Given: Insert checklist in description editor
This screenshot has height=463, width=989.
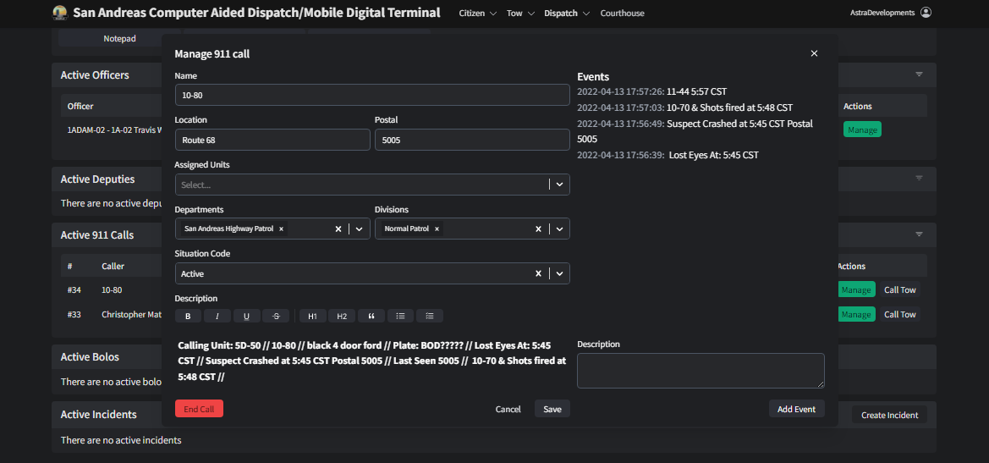Looking at the screenshot, I should coord(430,316).
